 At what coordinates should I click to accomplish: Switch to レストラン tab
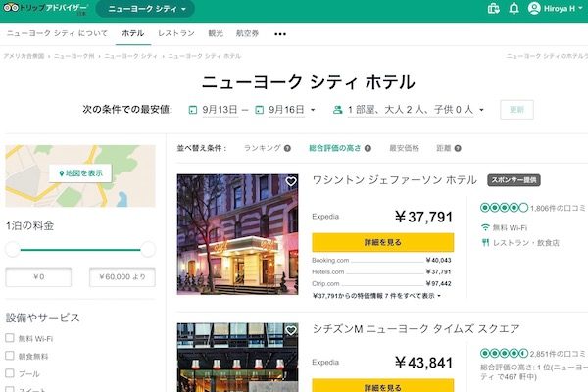(x=176, y=33)
